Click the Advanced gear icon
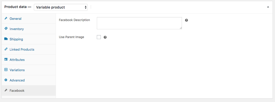Image resolution: width=275 pixels, height=102 pixels. tap(6, 80)
